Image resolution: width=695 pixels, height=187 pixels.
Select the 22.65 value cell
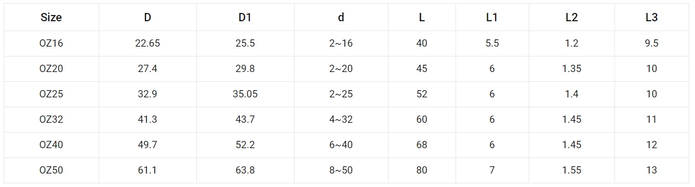click(148, 44)
